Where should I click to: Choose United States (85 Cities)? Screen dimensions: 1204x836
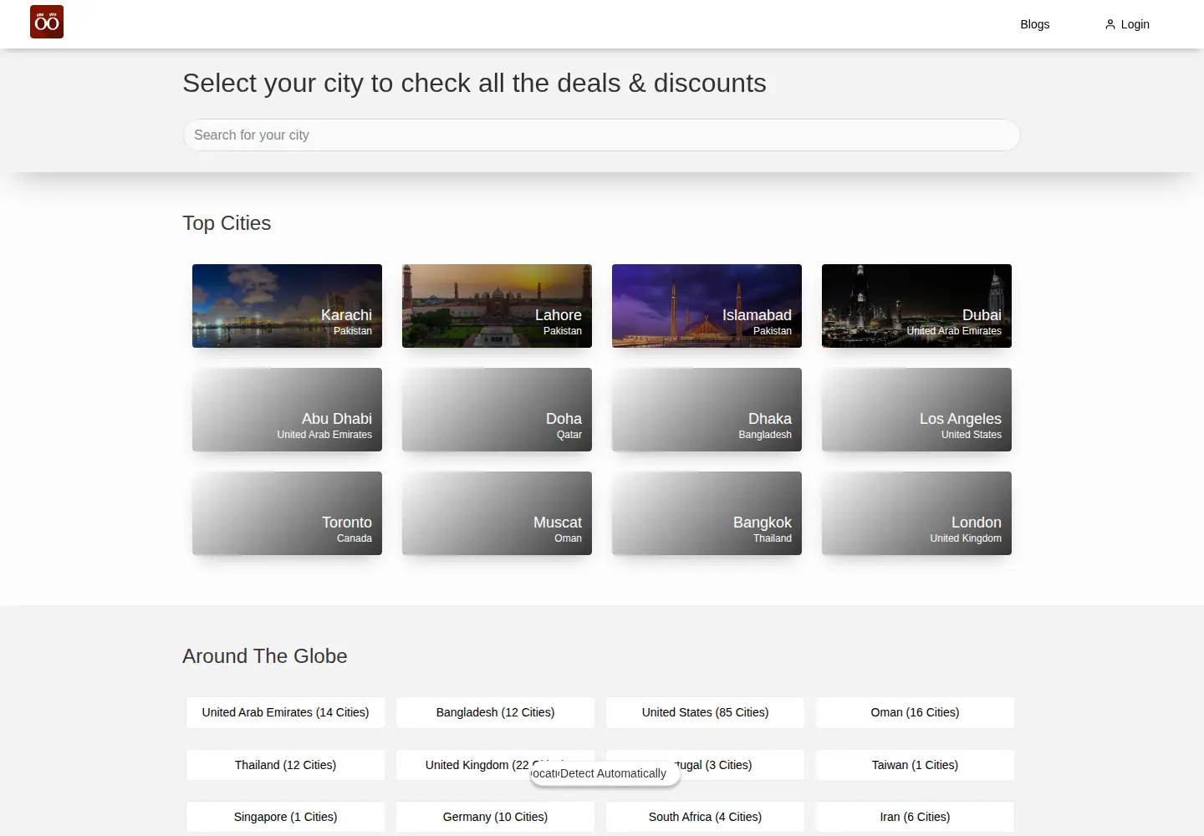pyautogui.click(x=705, y=712)
